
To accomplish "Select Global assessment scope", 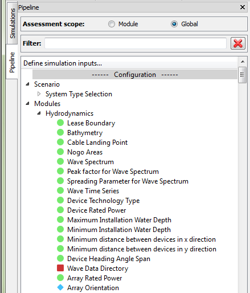I will (x=174, y=24).
